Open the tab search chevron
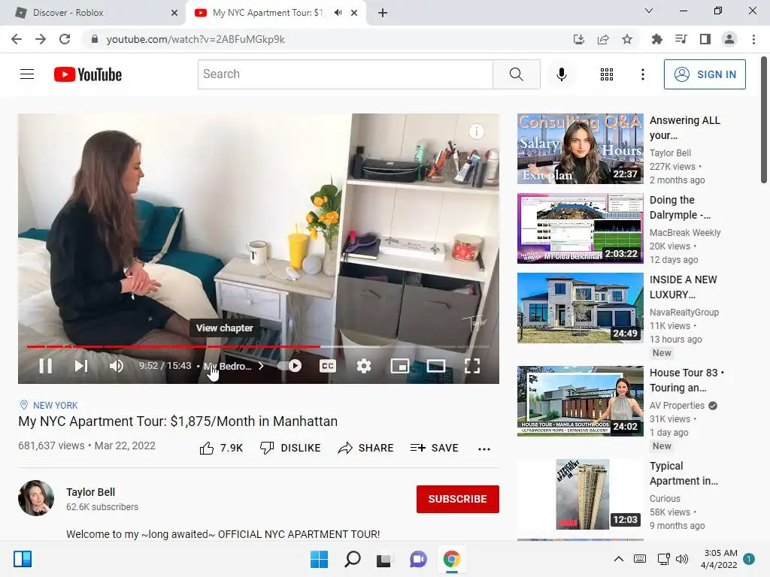Image resolution: width=770 pixels, height=577 pixels. coord(649,11)
